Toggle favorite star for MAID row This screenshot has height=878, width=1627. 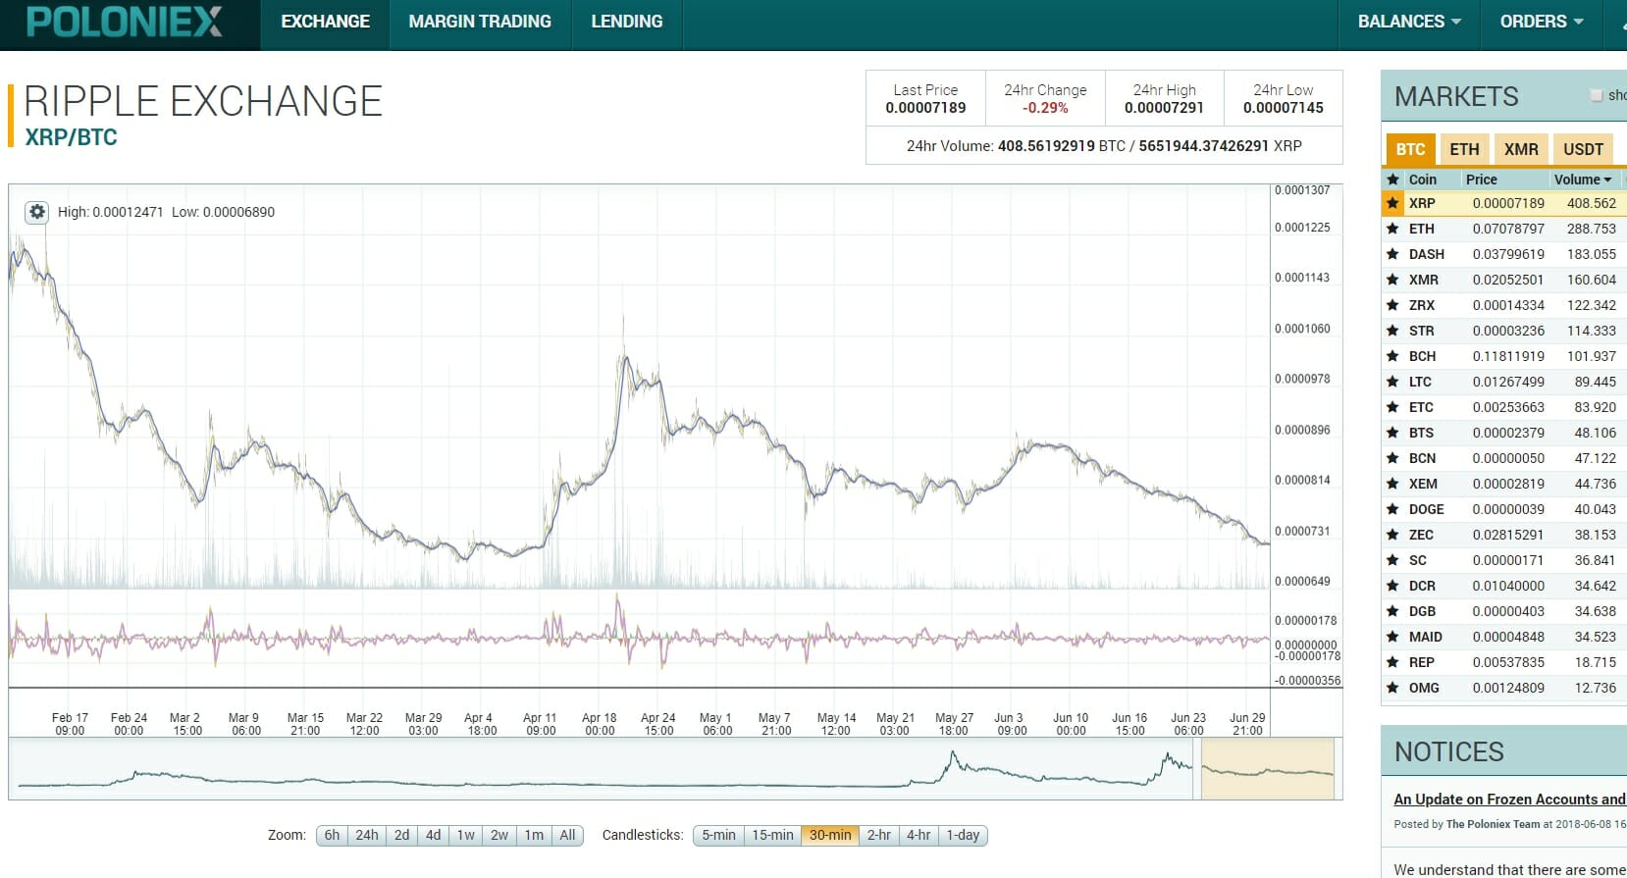click(x=1392, y=637)
